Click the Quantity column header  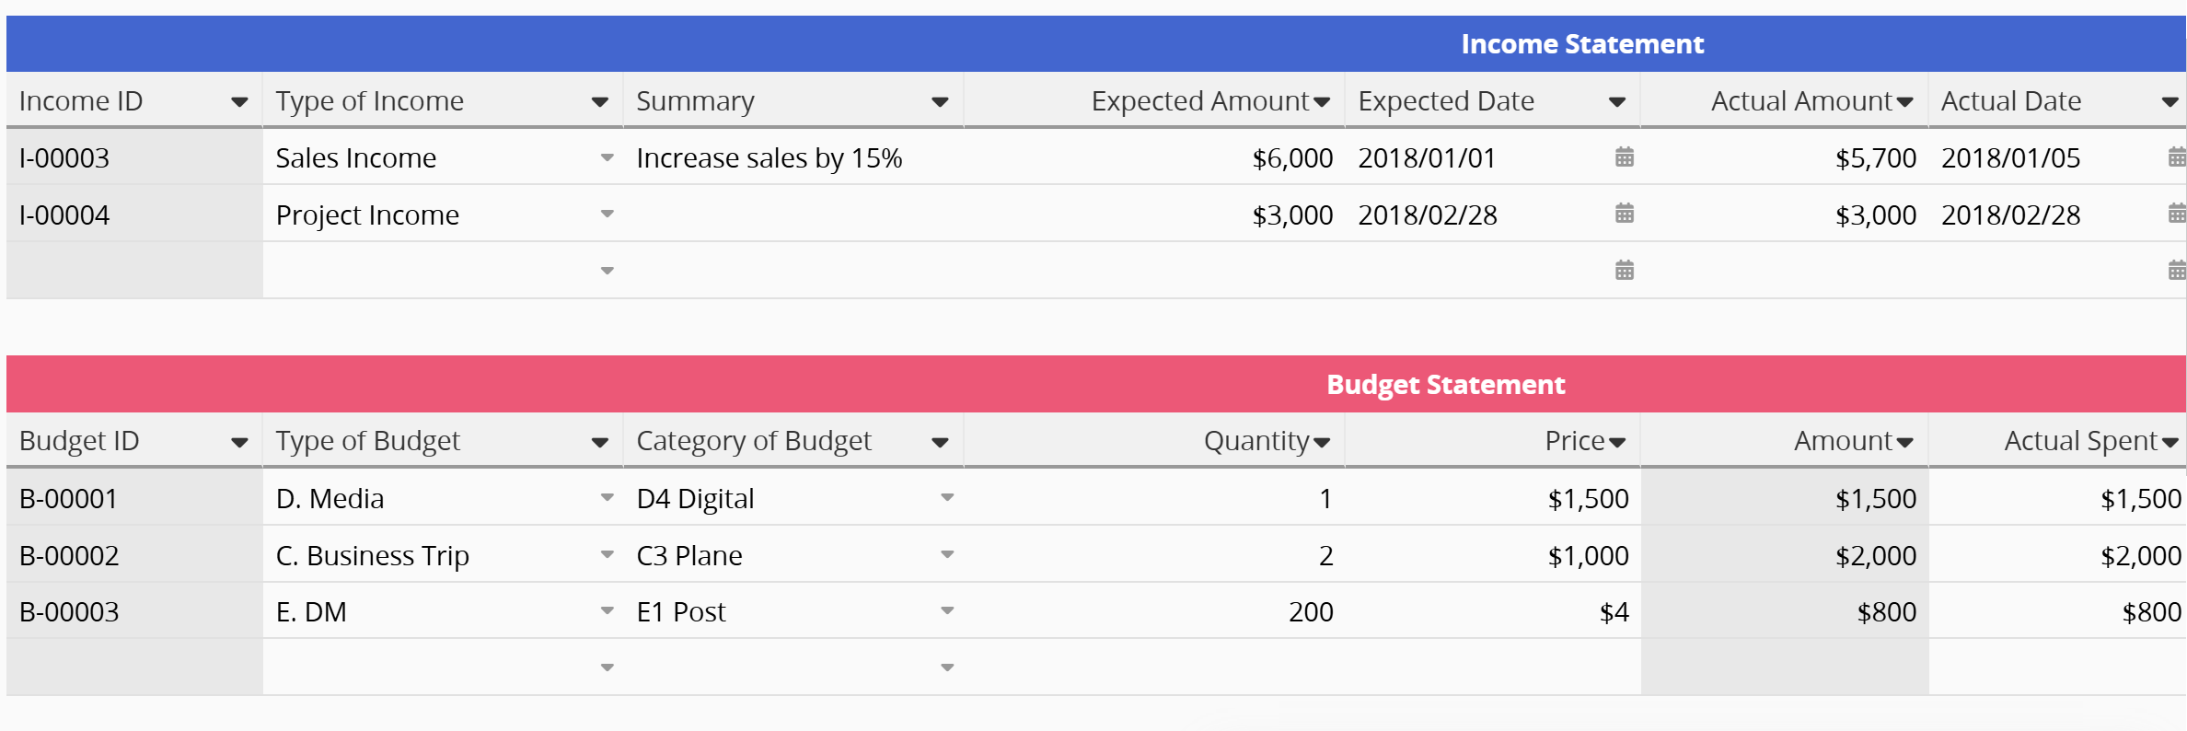1154,441
